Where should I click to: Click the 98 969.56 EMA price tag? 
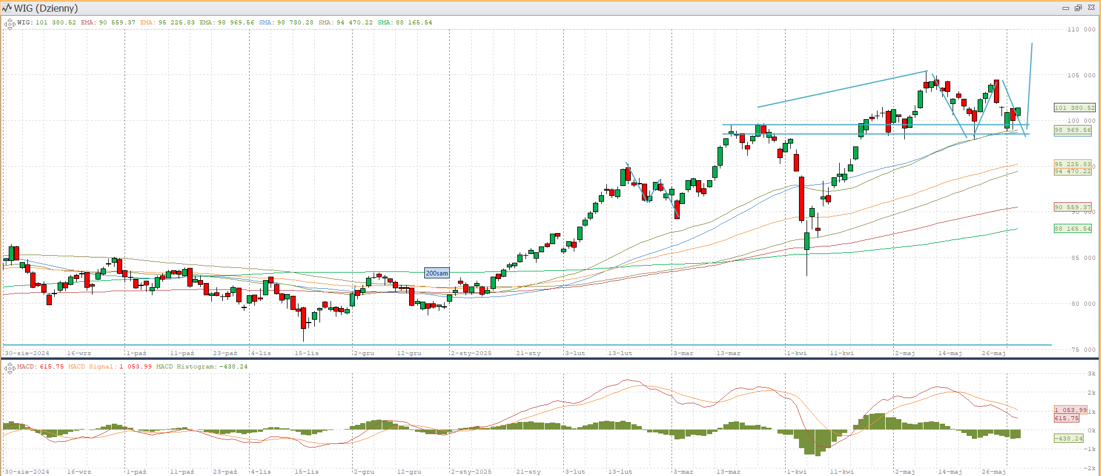(1072, 130)
